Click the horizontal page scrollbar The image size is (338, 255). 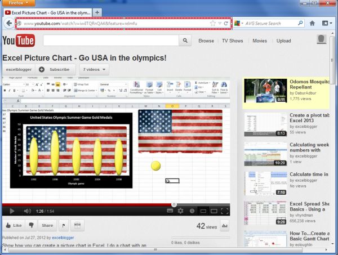click(x=155, y=250)
